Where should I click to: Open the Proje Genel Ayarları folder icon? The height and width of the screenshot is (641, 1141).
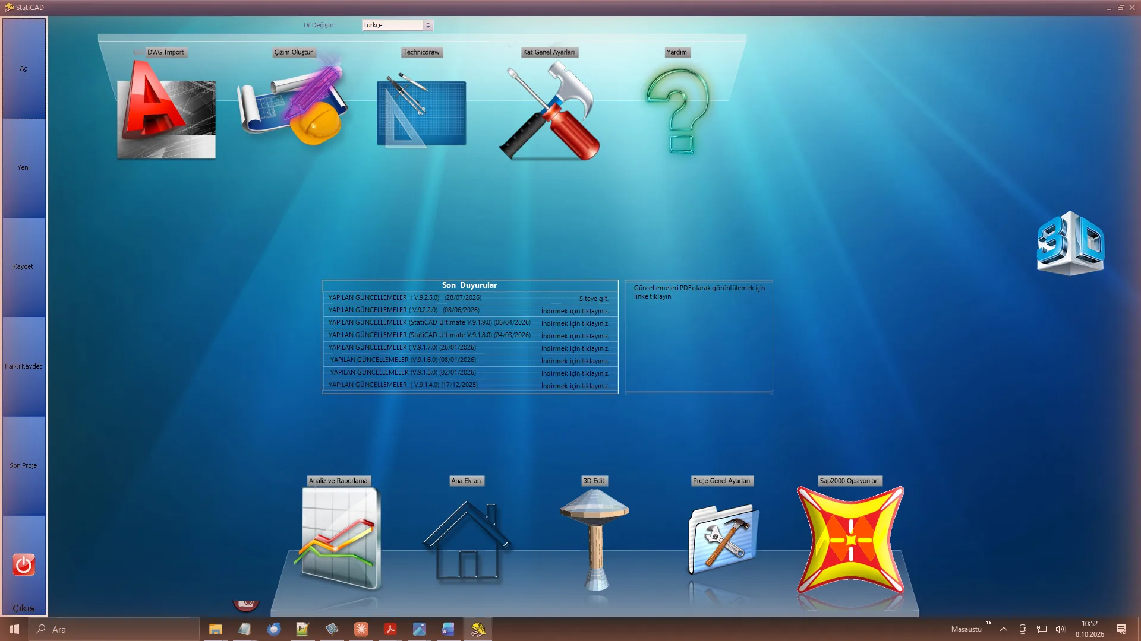tap(723, 540)
